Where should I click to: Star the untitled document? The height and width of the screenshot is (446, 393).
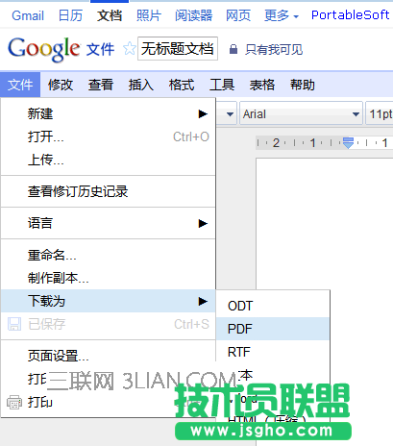tap(129, 49)
